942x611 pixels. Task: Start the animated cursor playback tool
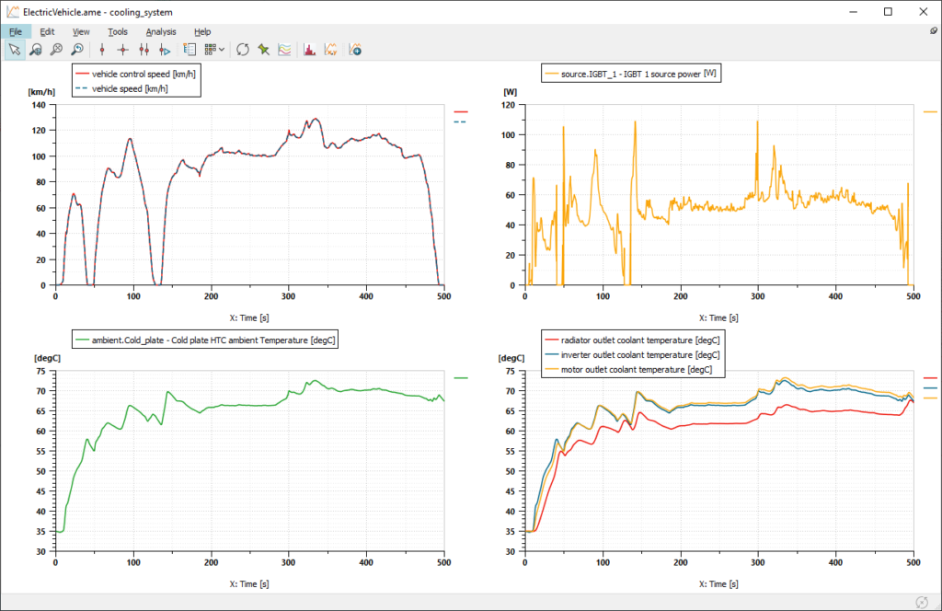click(164, 49)
